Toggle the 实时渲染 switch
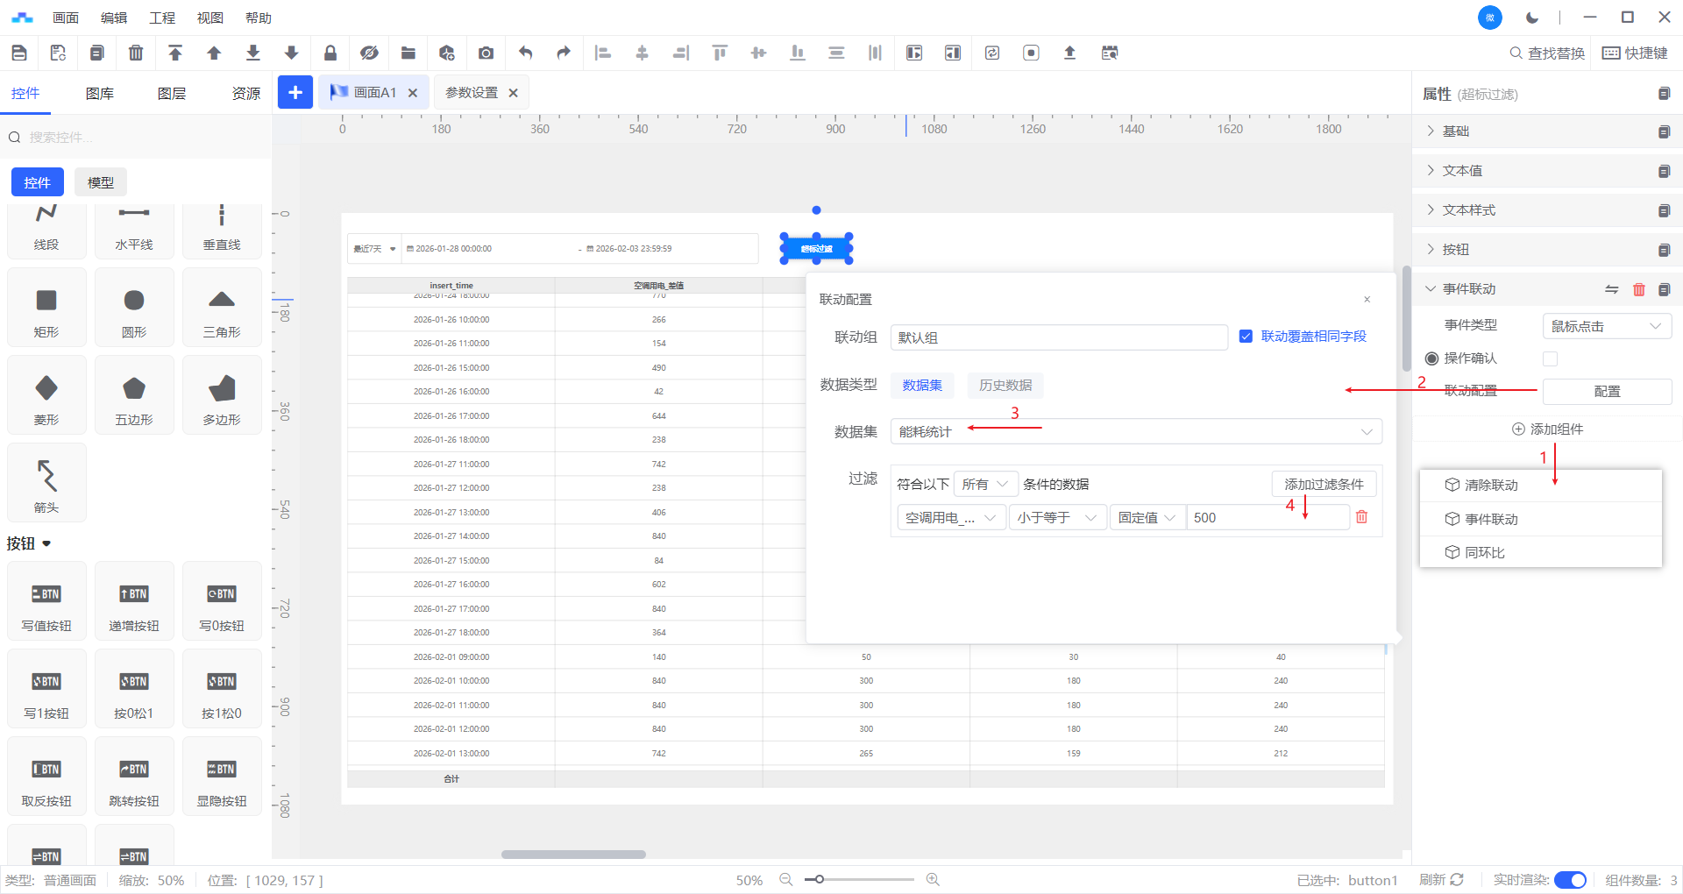1683x894 pixels. pyautogui.click(x=1569, y=880)
